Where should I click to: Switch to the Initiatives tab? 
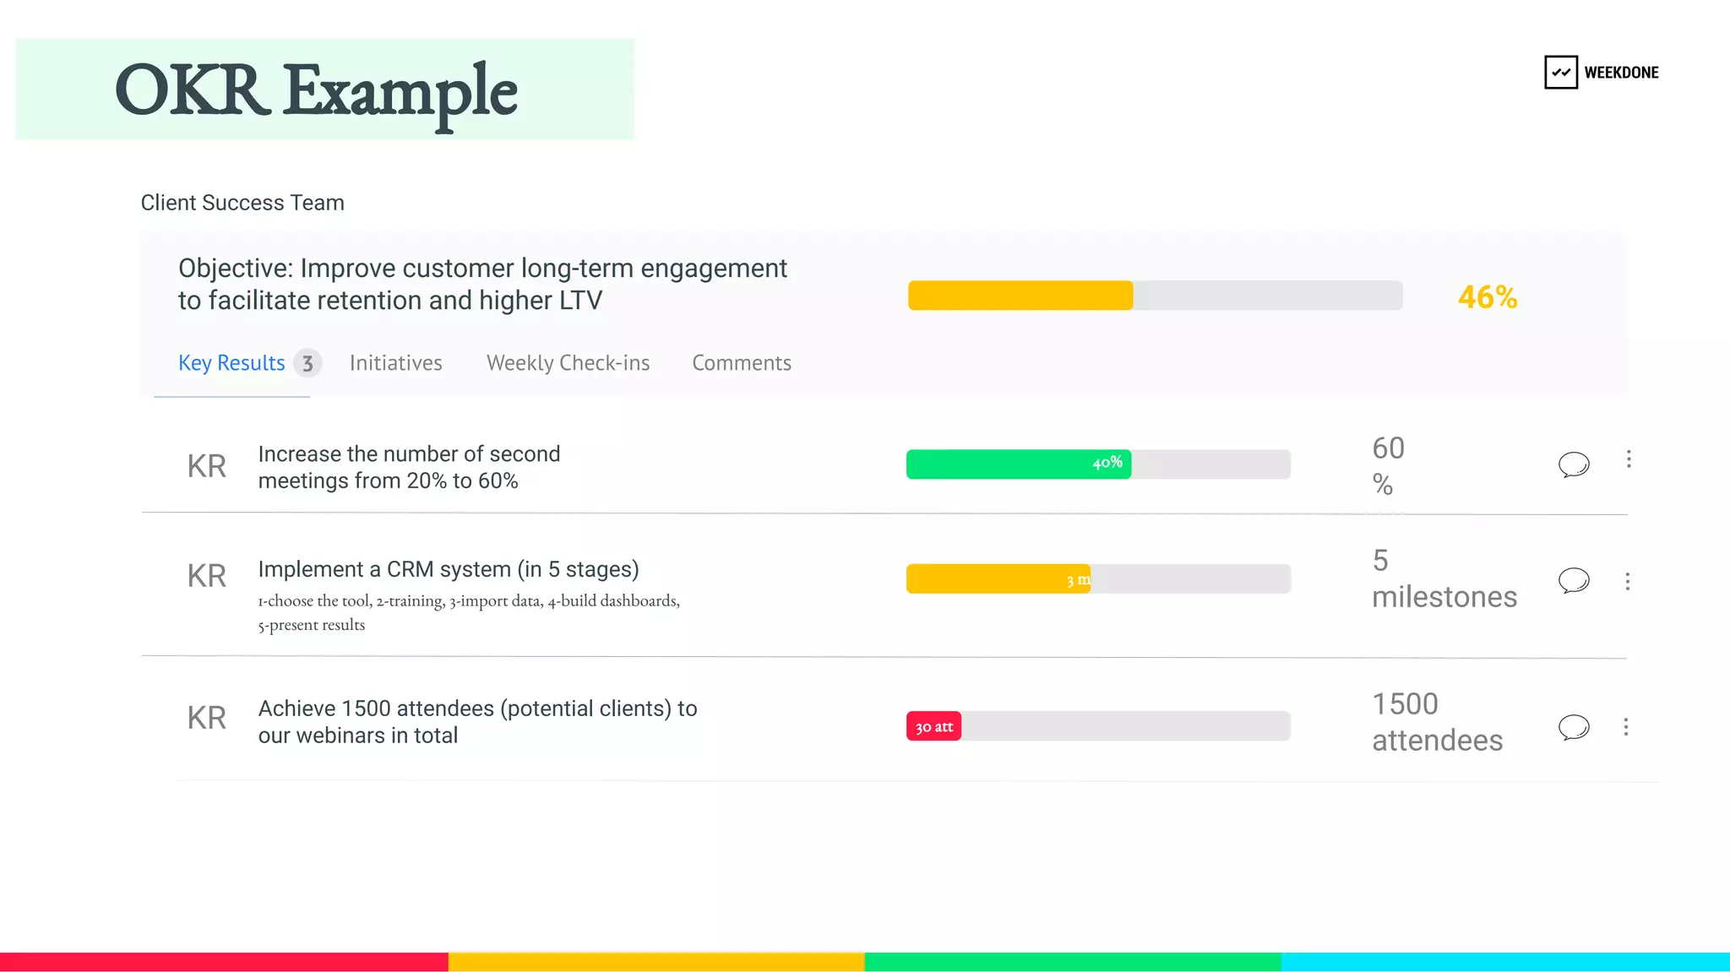[x=396, y=363]
